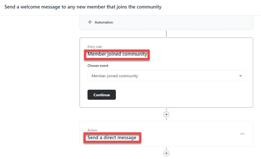Select the Member joined community heading
This screenshot has height=159, width=261.
pos(117,54)
